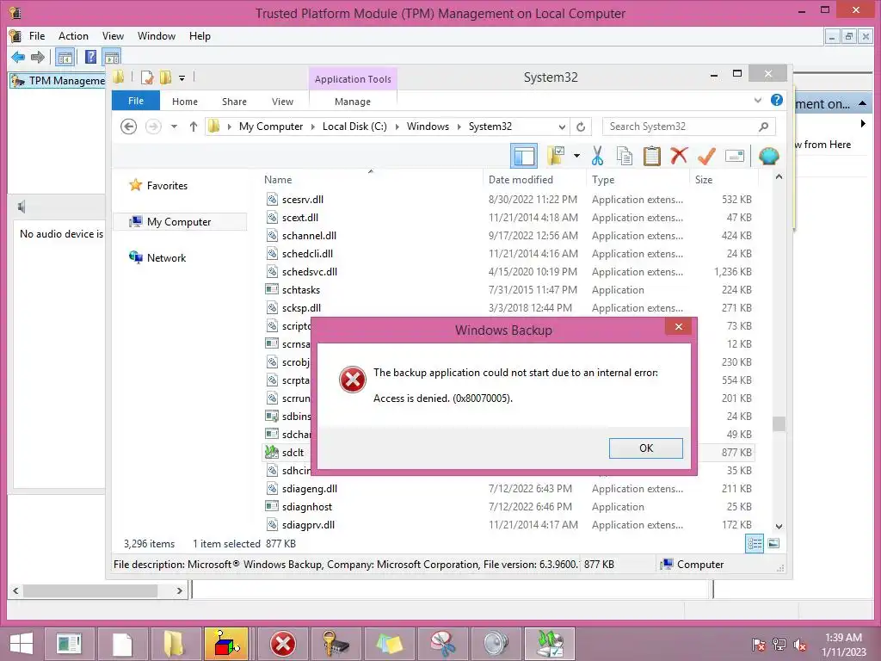Open the key and chip TPM taskbar icon
This screenshot has width=881, height=661.
tap(336, 644)
